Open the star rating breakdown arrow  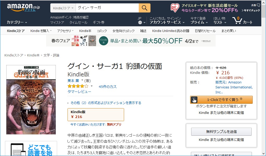(x=92, y=86)
